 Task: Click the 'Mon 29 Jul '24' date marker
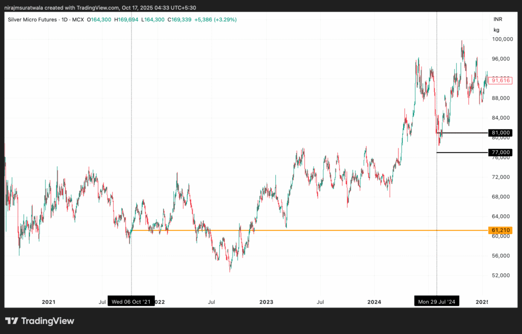click(436, 301)
